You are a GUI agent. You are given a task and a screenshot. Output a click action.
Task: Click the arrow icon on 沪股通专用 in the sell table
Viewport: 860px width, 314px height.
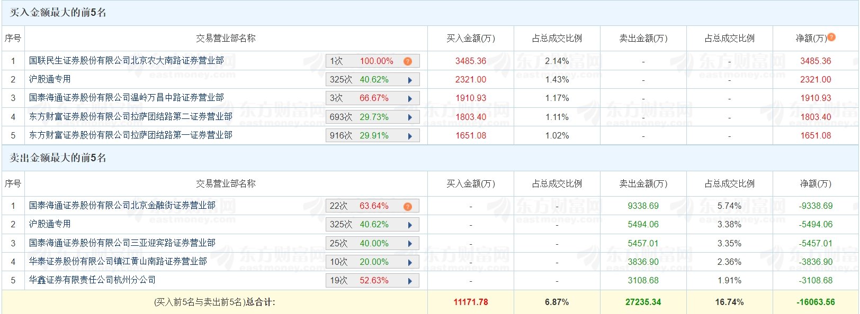pyautogui.click(x=409, y=224)
